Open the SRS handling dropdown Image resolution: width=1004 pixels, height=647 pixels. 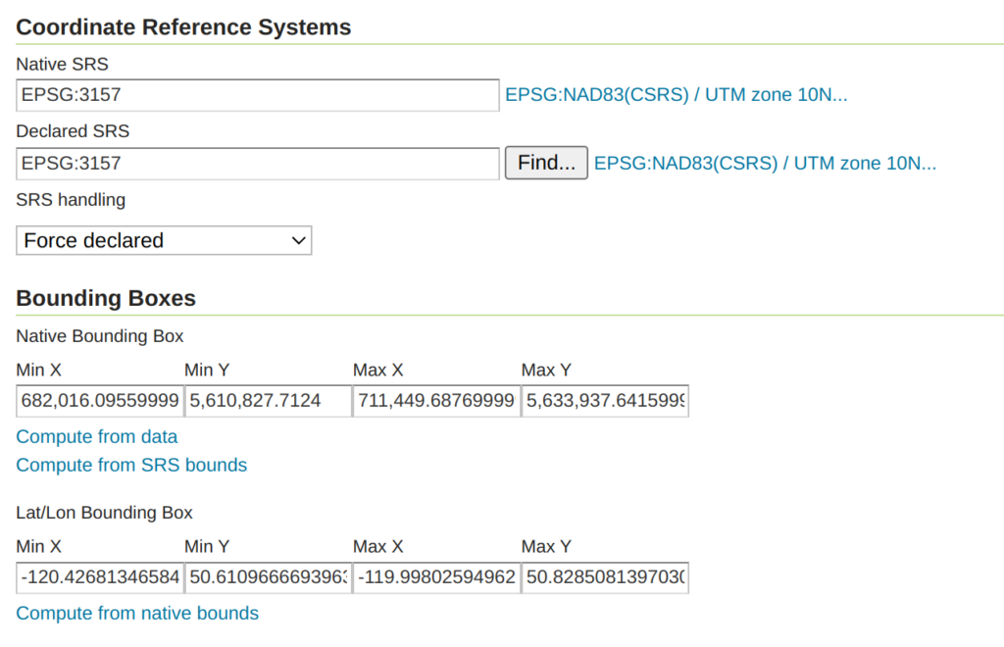[164, 240]
